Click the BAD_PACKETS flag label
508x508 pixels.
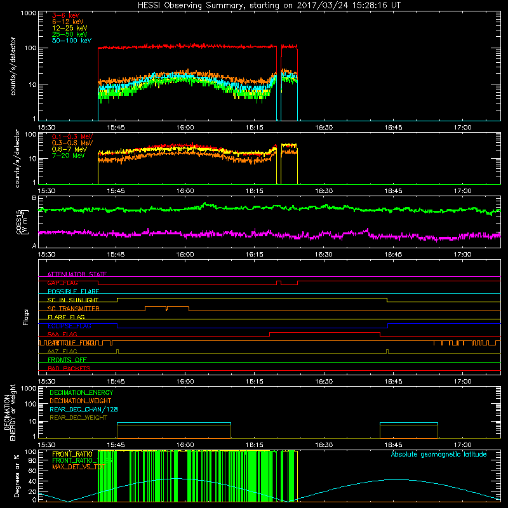coord(69,368)
